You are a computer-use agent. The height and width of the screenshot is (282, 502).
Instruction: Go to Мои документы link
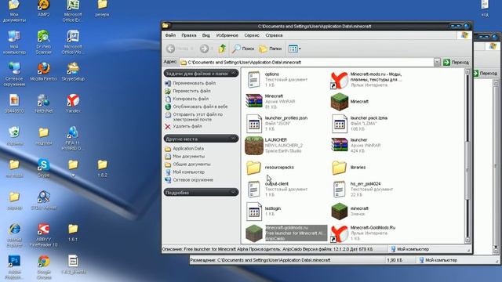(188, 157)
